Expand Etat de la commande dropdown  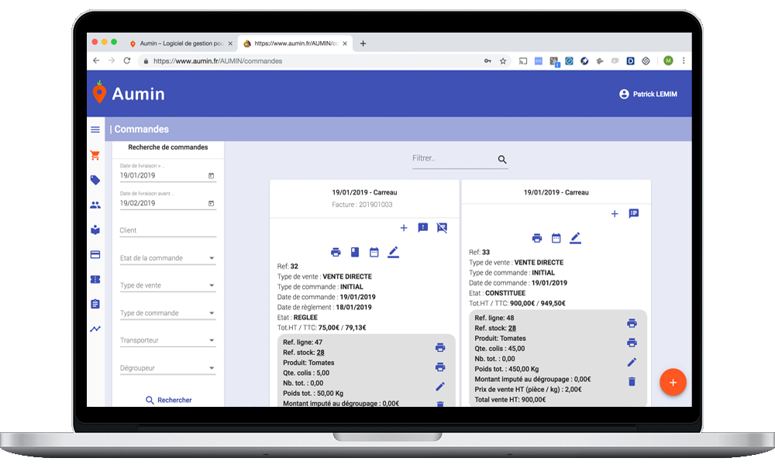tap(167, 258)
